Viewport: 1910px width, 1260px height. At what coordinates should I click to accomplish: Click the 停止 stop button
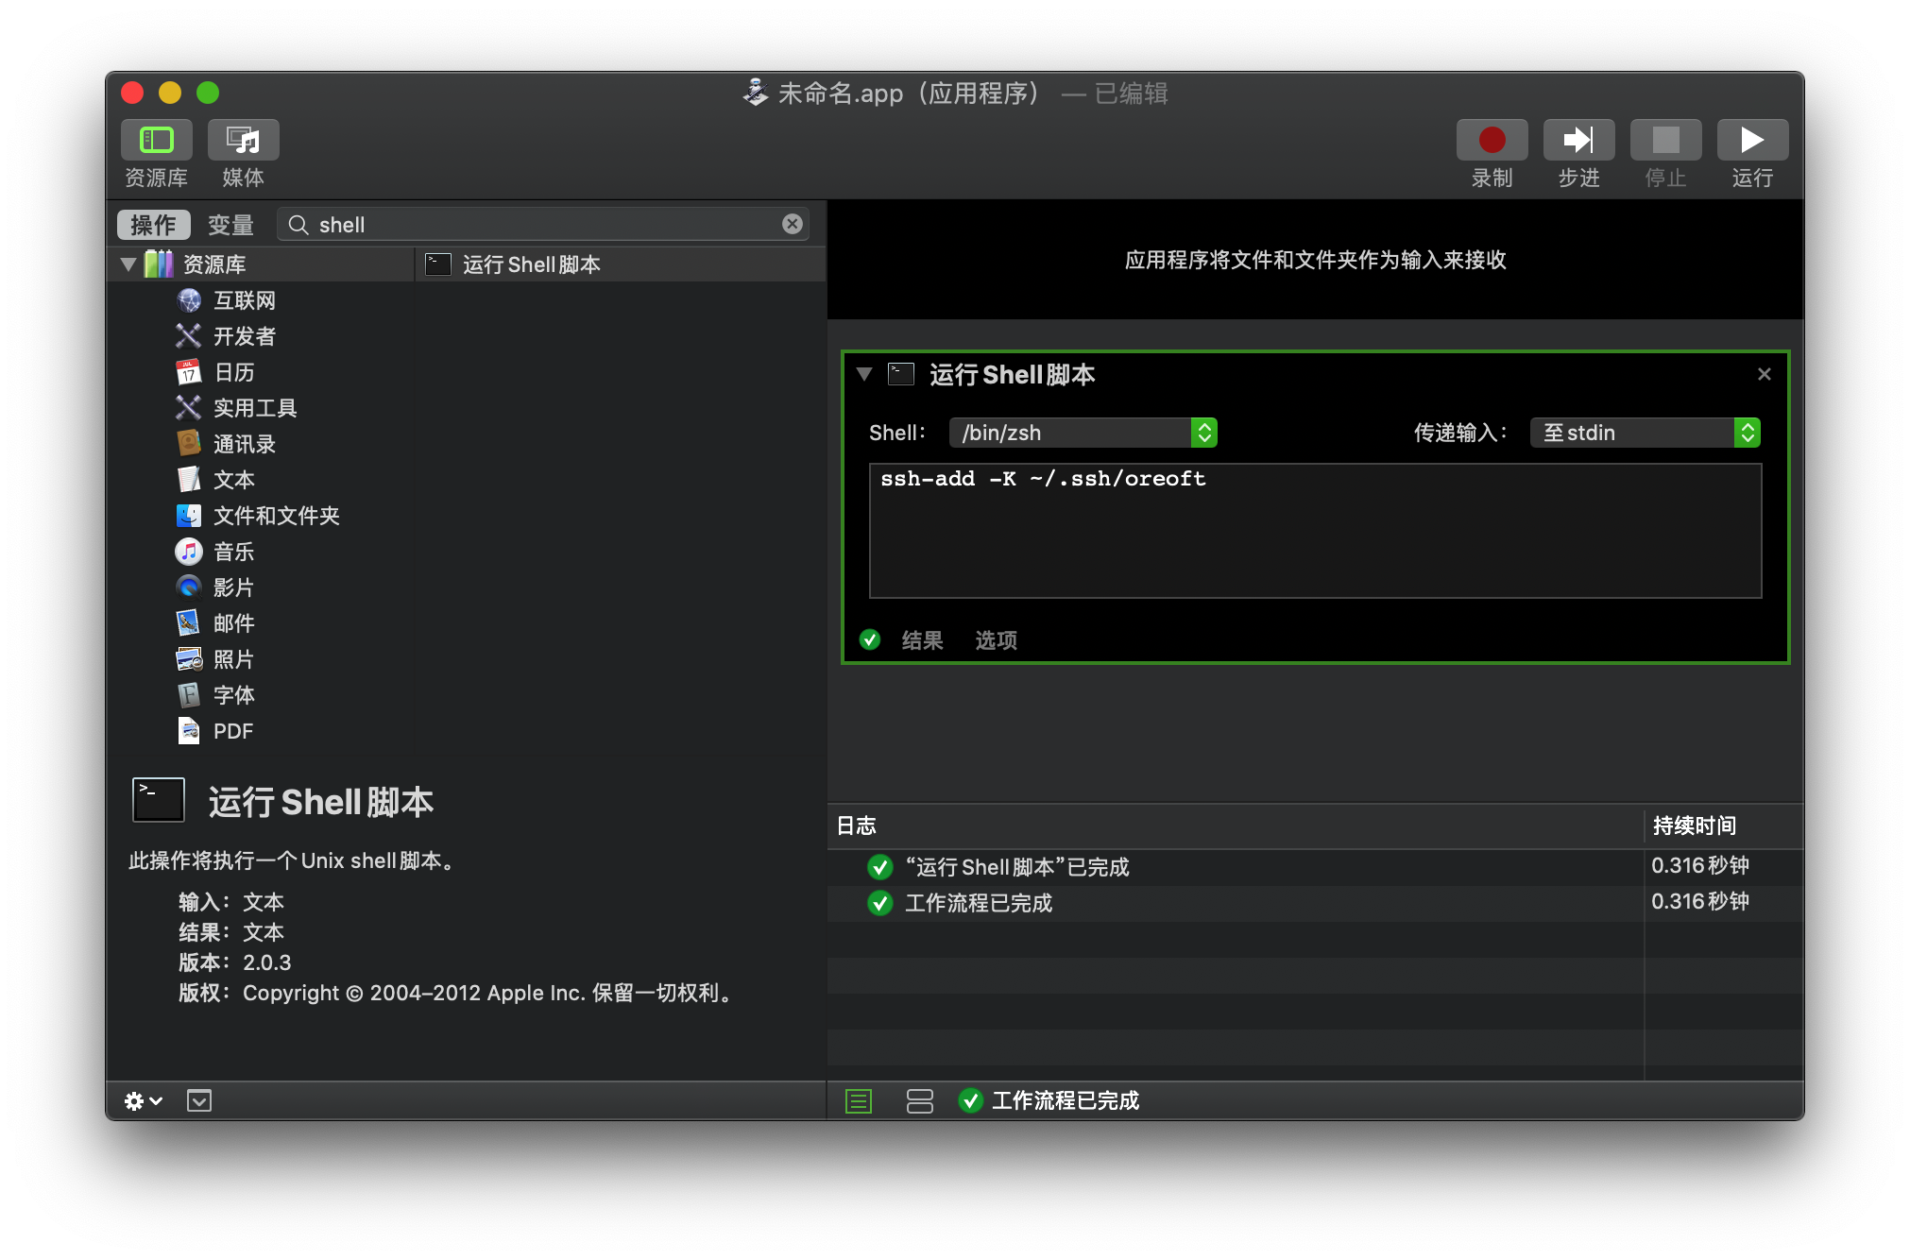click(x=1665, y=140)
